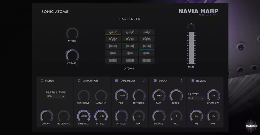
Task: Click the filter Cutoff knob
Action: tap(46, 116)
